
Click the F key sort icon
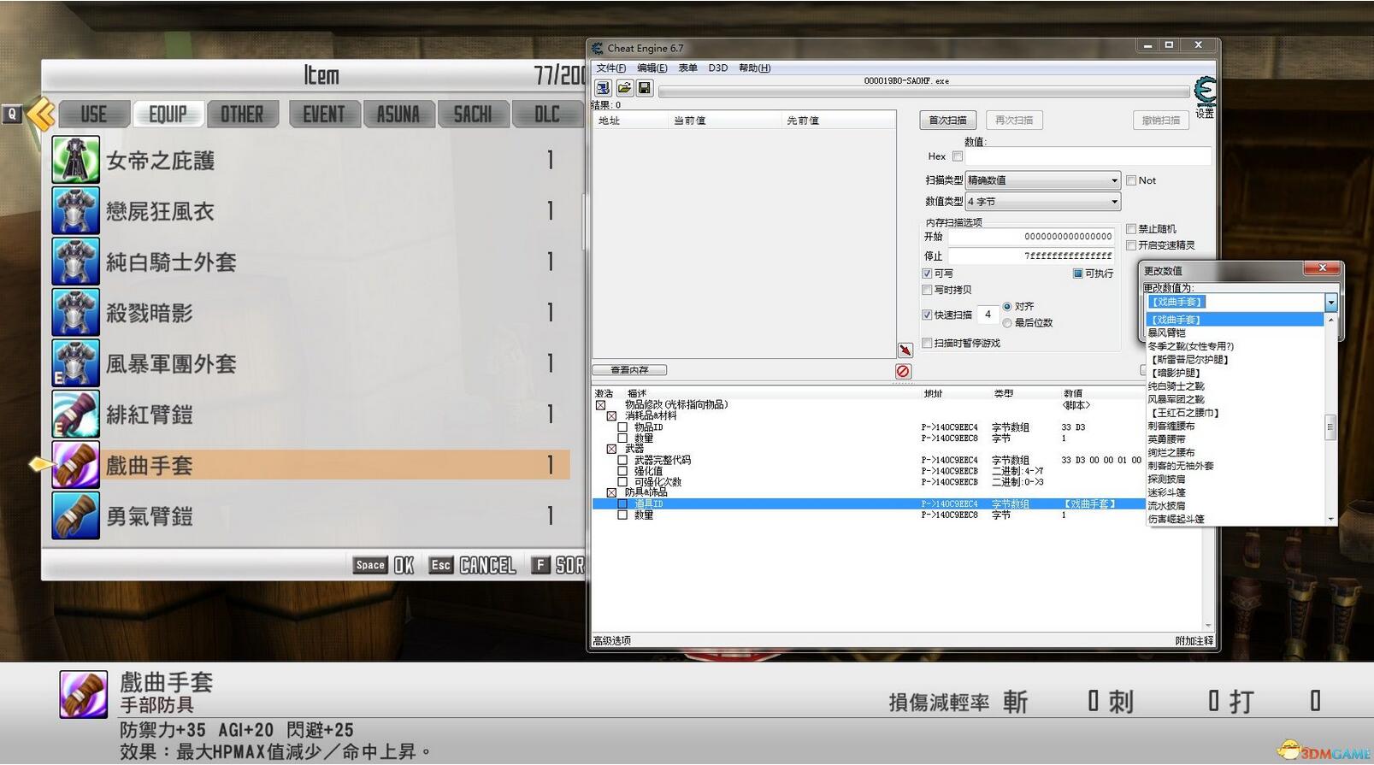(x=540, y=565)
